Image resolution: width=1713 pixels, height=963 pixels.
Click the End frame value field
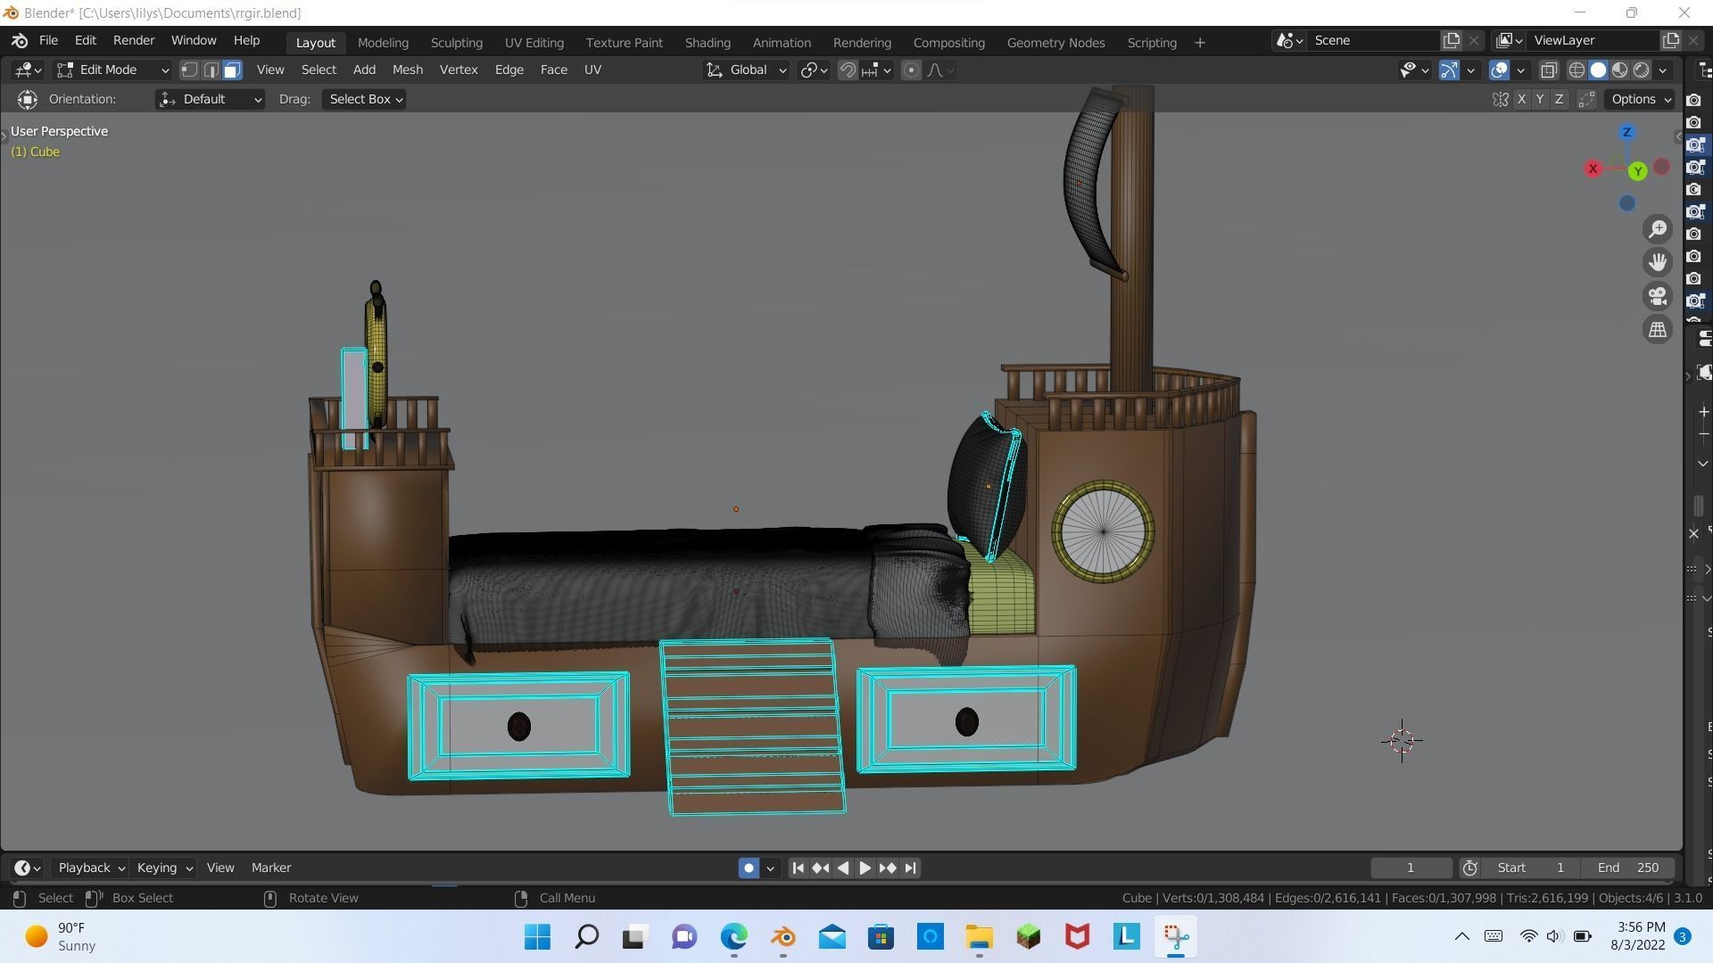[x=1628, y=868]
